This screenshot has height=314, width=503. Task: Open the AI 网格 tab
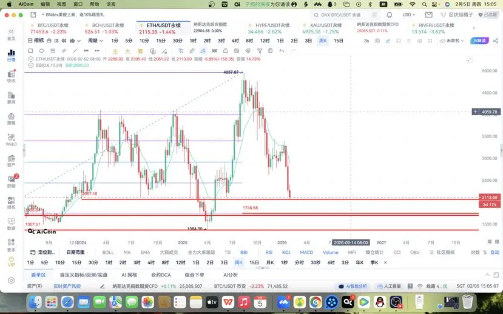[x=129, y=275]
